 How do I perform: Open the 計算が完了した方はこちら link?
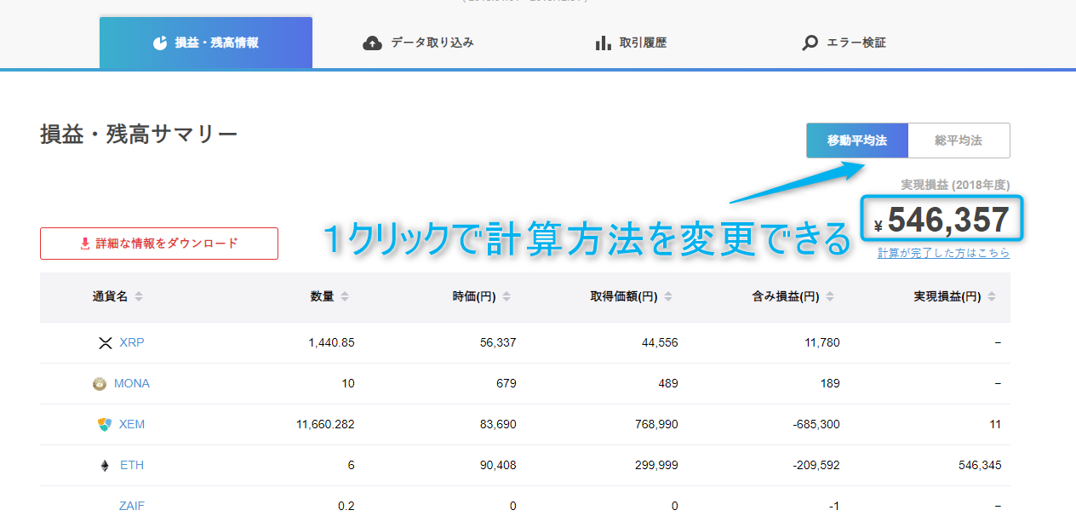(x=944, y=253)
